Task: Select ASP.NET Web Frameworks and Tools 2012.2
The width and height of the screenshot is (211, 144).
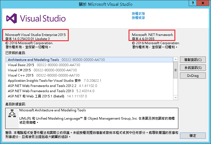Action: point(89,86)
